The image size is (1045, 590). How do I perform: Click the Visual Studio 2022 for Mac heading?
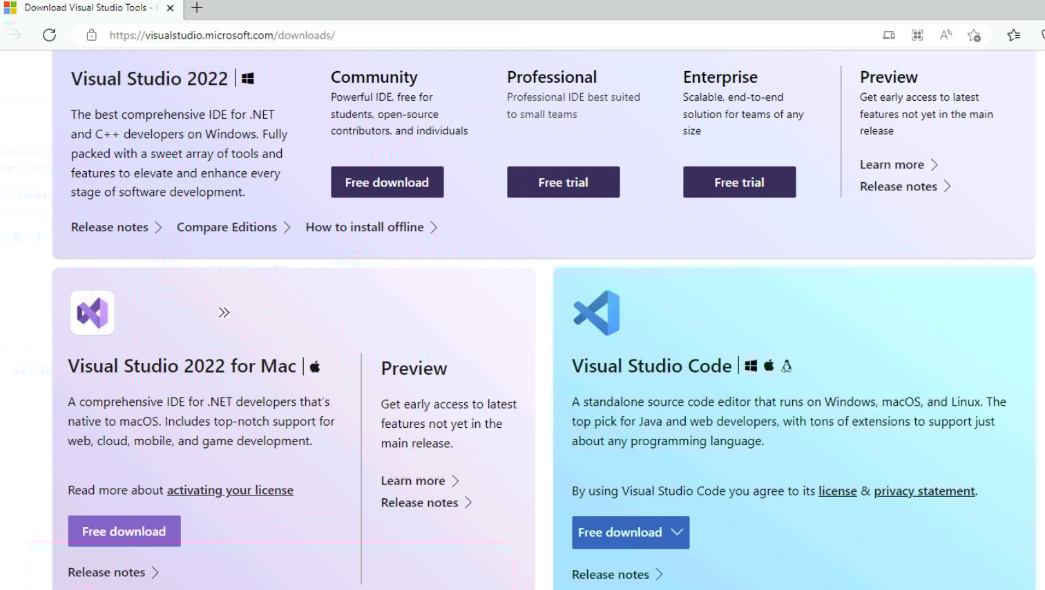[x=182, y=366]
